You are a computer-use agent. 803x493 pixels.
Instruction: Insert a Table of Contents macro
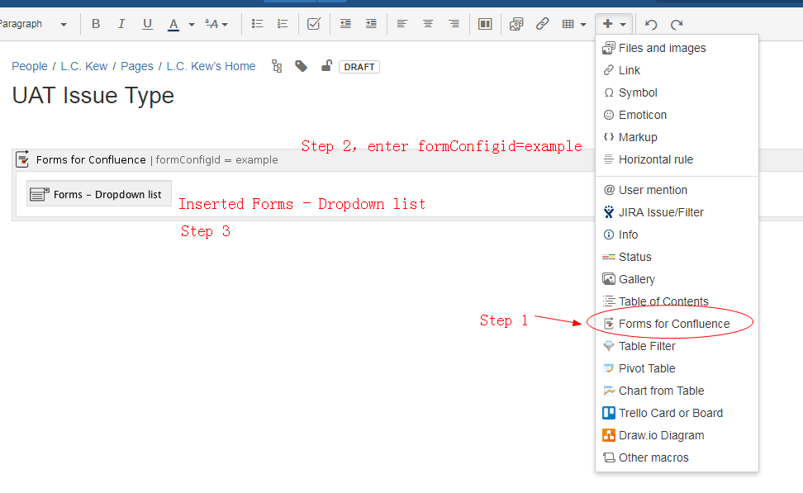677,301
